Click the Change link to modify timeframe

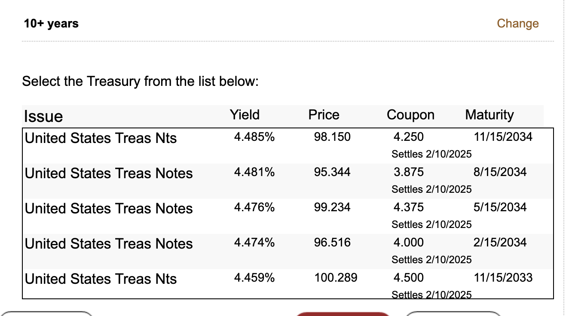pos(517,24)
